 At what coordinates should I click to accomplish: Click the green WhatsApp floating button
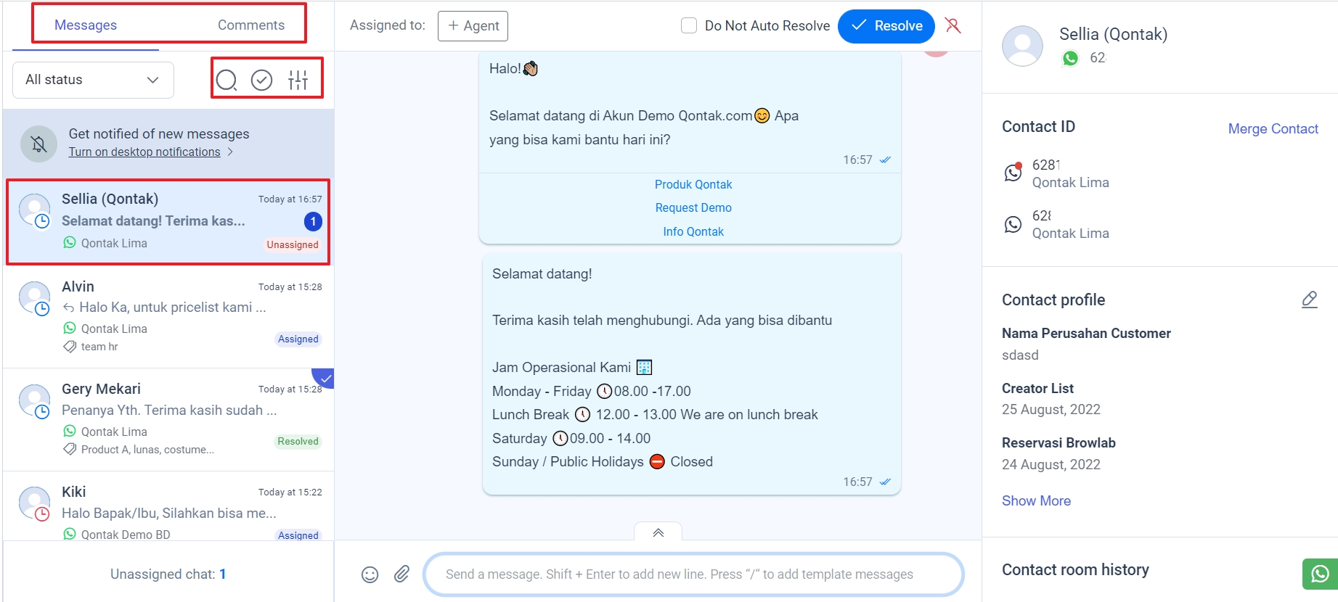coord(1319,574)
